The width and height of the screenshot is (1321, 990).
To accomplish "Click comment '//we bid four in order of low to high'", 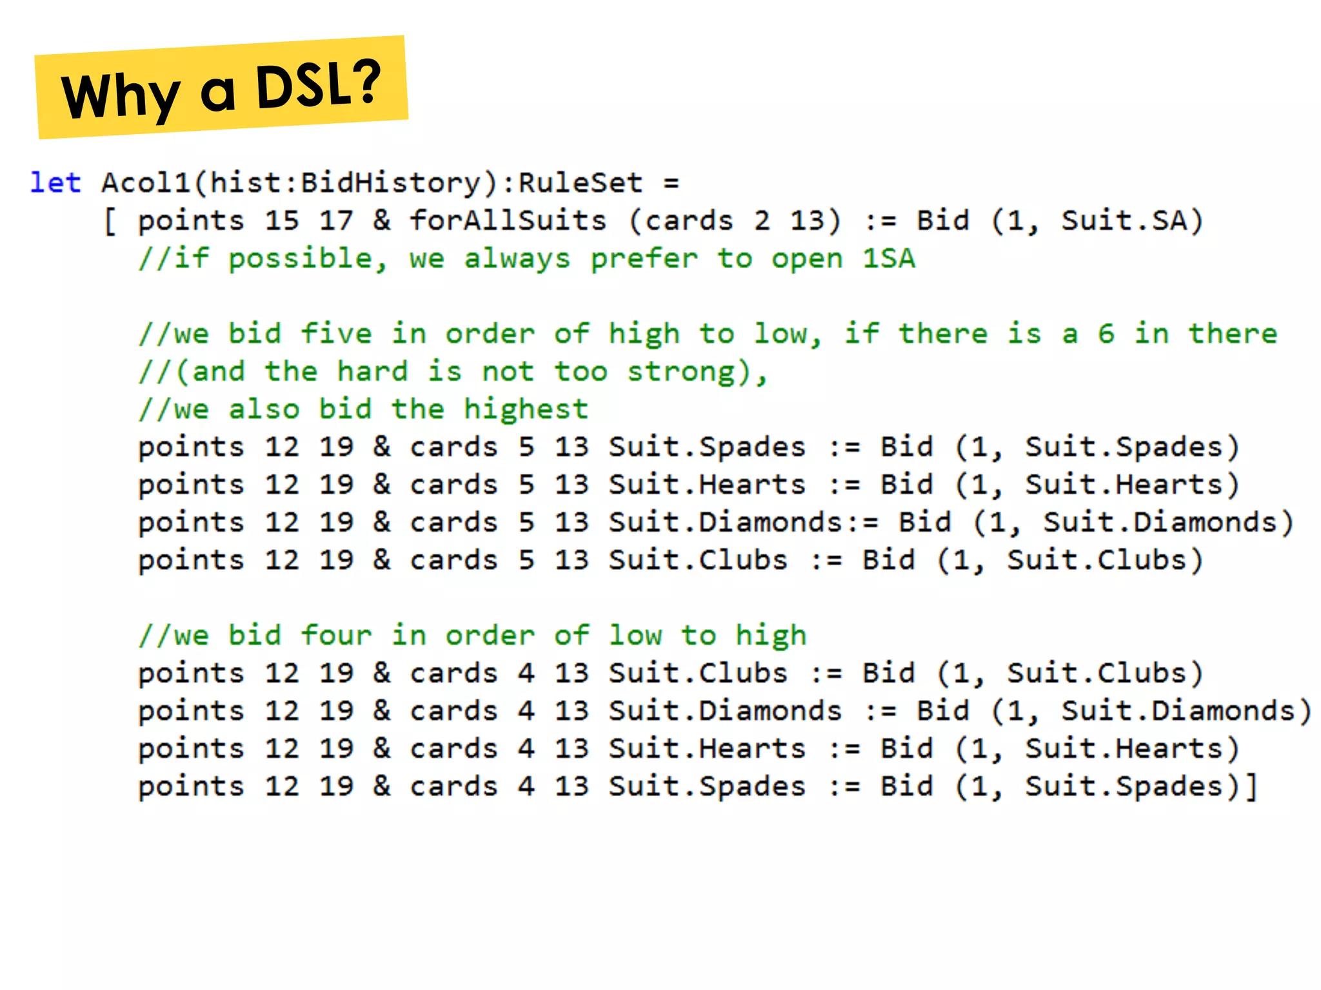I will (472, 636).
